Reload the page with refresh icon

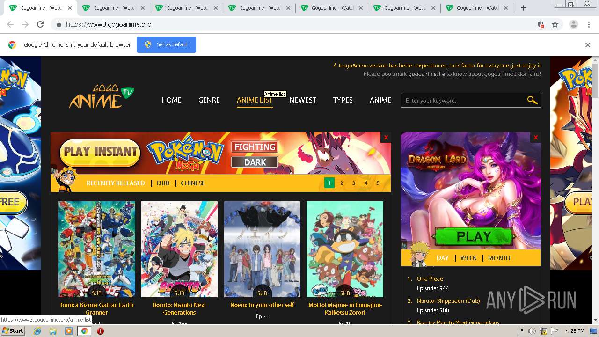[x=40, y=24]
